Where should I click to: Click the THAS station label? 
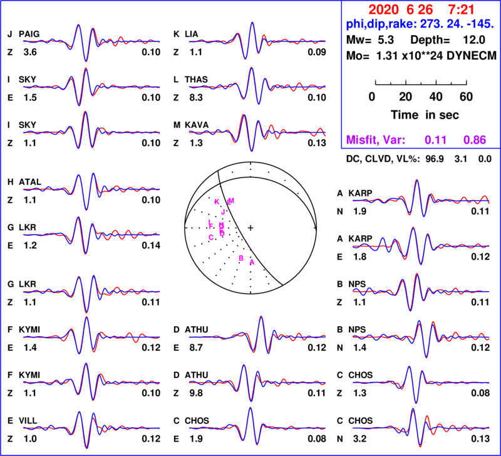196,80
